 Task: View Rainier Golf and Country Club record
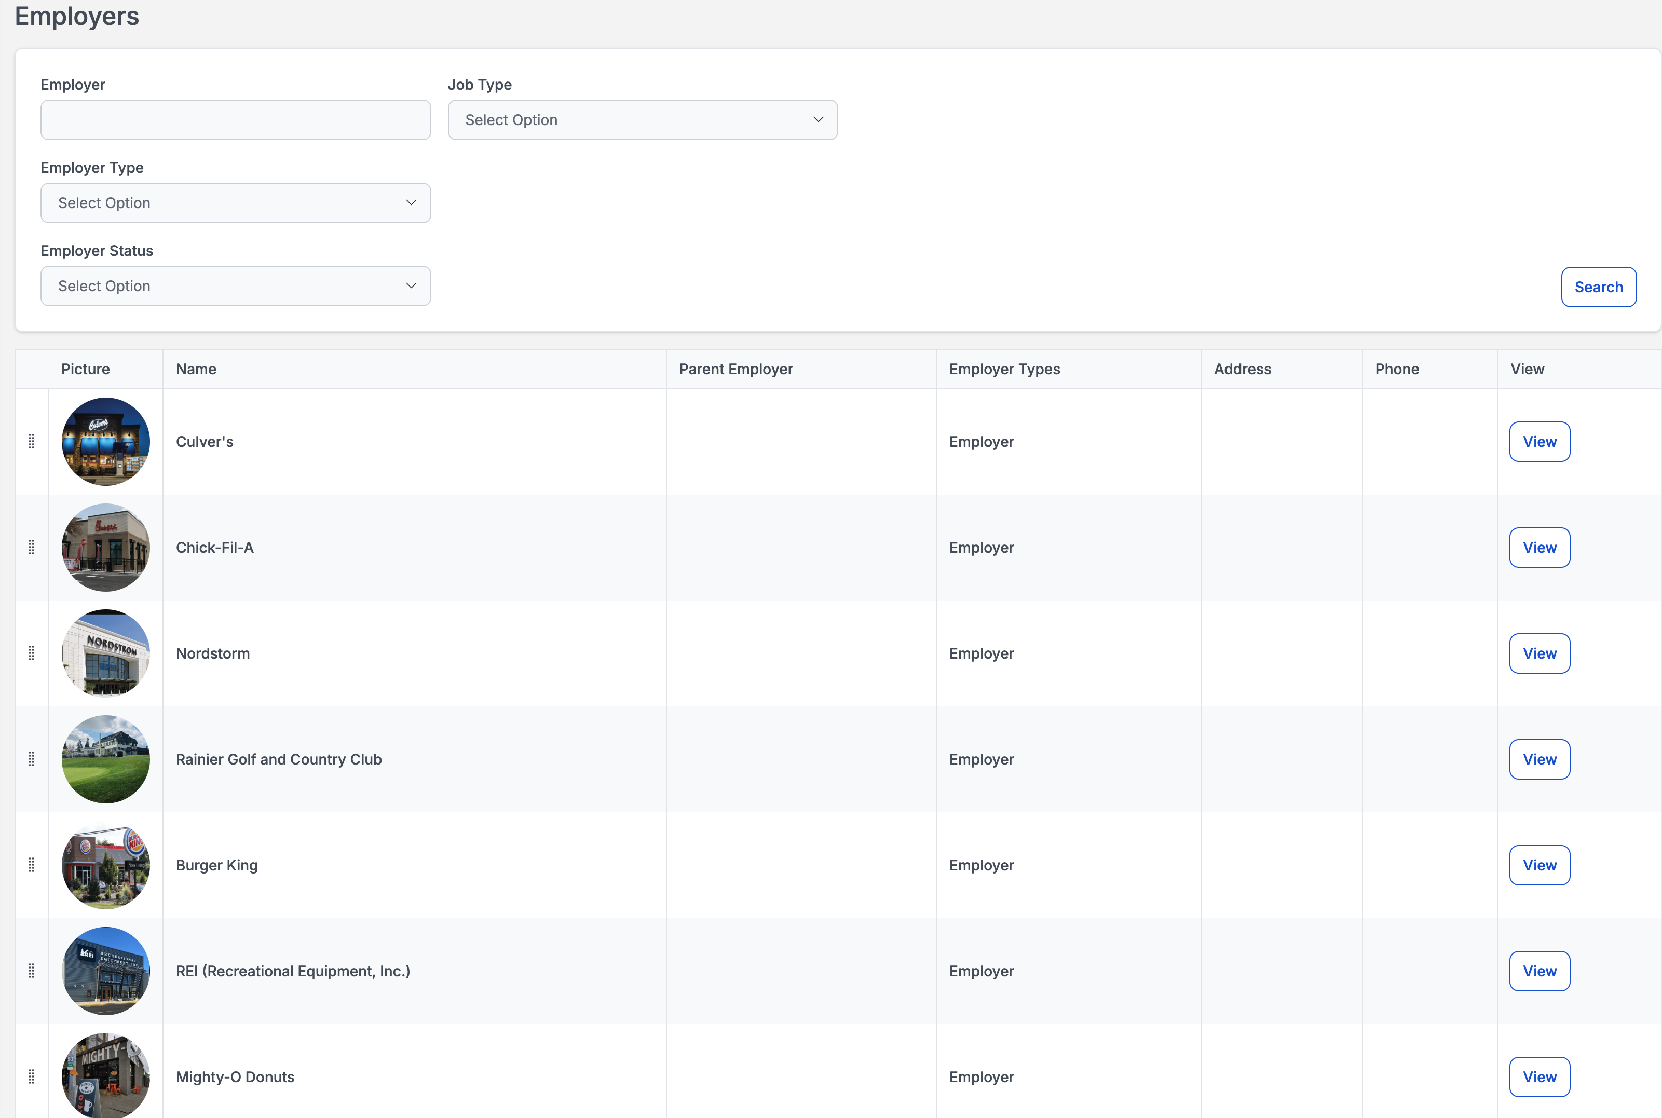[x=1540, y=759]
